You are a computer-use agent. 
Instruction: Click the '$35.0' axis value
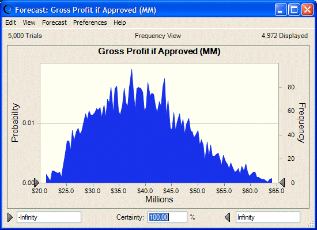coord(119,191)
